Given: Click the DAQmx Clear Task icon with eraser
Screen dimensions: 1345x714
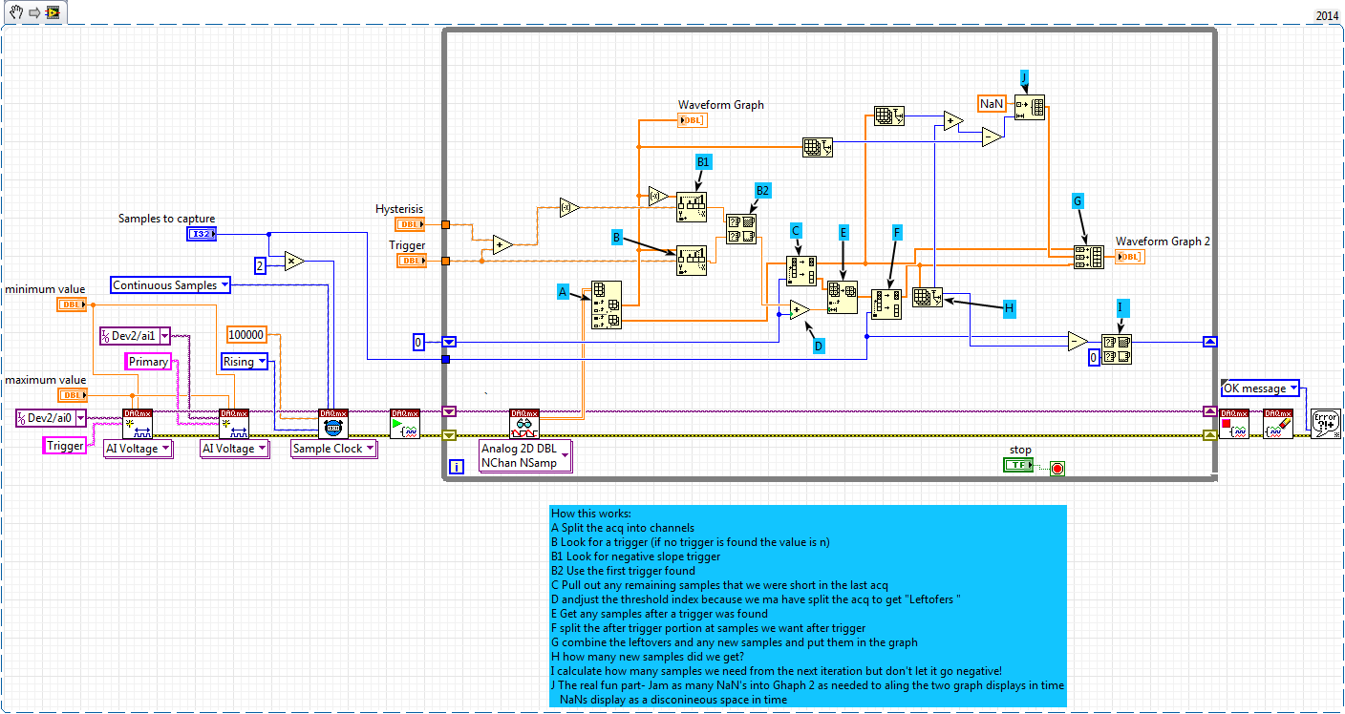Looking at the screenshot, I should [1278, 424].
